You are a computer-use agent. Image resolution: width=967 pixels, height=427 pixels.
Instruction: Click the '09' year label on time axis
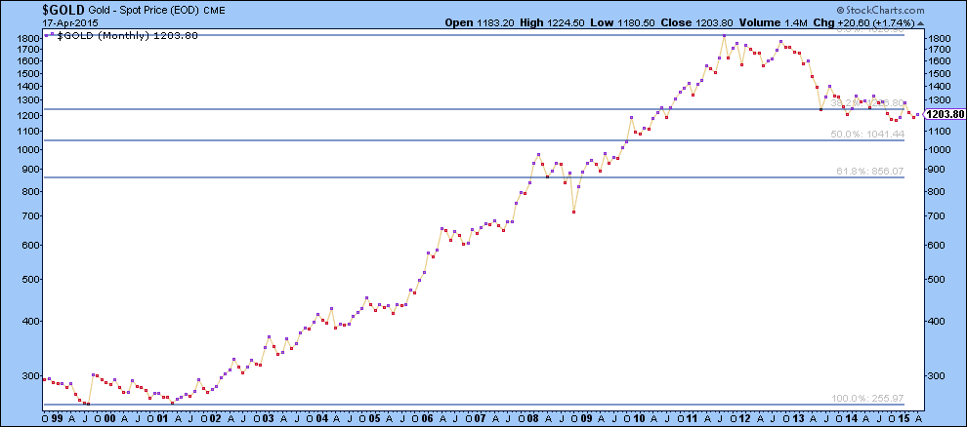586,418
